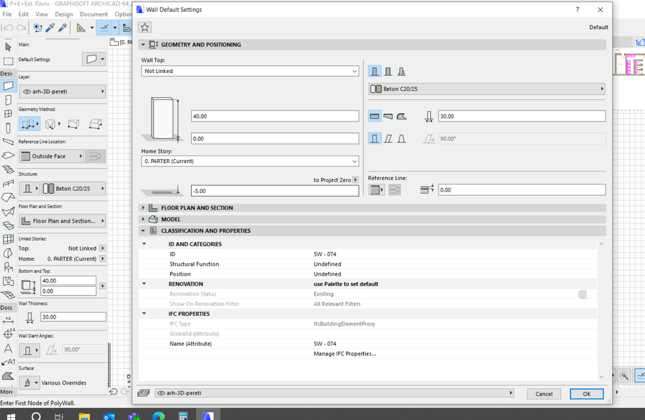
Task: Open the Floor Plan and Section button in Info Box
Action: [62, 221]
